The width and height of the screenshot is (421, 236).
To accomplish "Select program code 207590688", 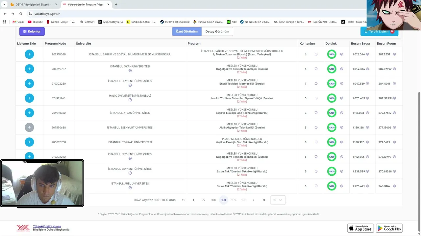I will pyautogui.click(x=59, y=128).
